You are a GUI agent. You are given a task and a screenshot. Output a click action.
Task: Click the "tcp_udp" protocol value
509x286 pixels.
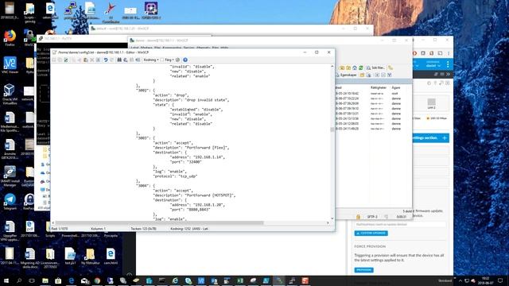[188, 176]
